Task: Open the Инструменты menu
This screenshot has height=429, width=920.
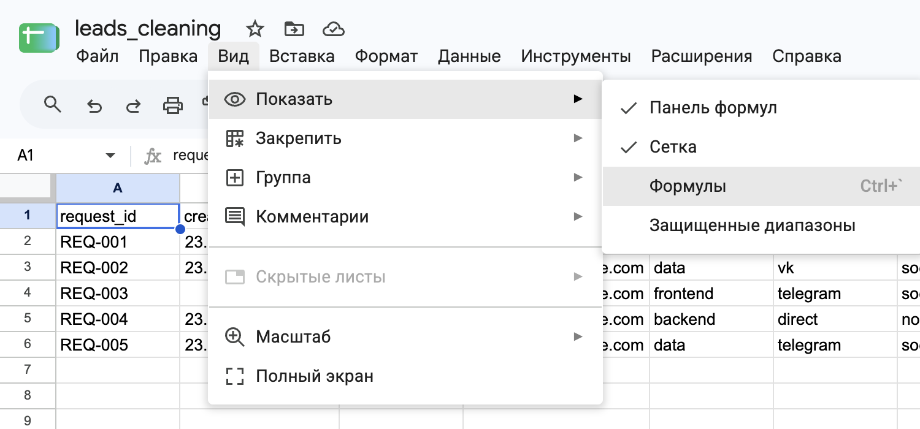Action: (x=576, y=56)
